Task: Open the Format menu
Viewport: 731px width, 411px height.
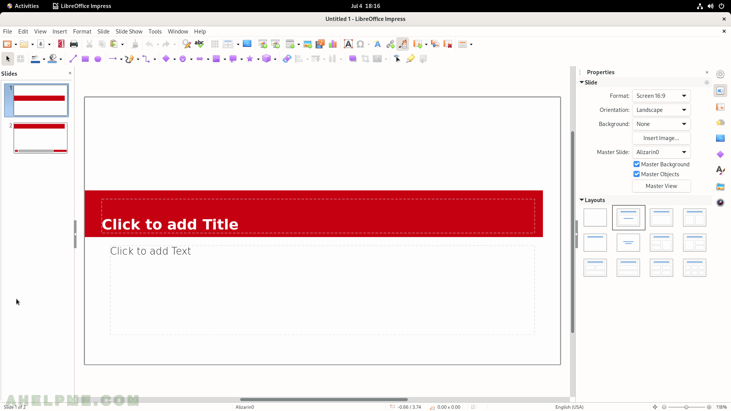Action: pyautogui.click(x=82, y=32)
